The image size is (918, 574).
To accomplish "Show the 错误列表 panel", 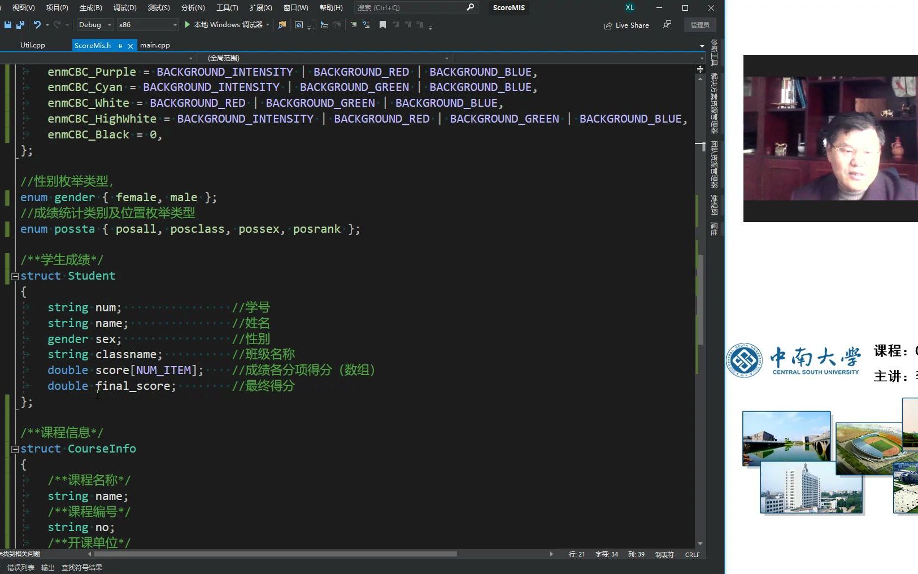I will point(20,567).
